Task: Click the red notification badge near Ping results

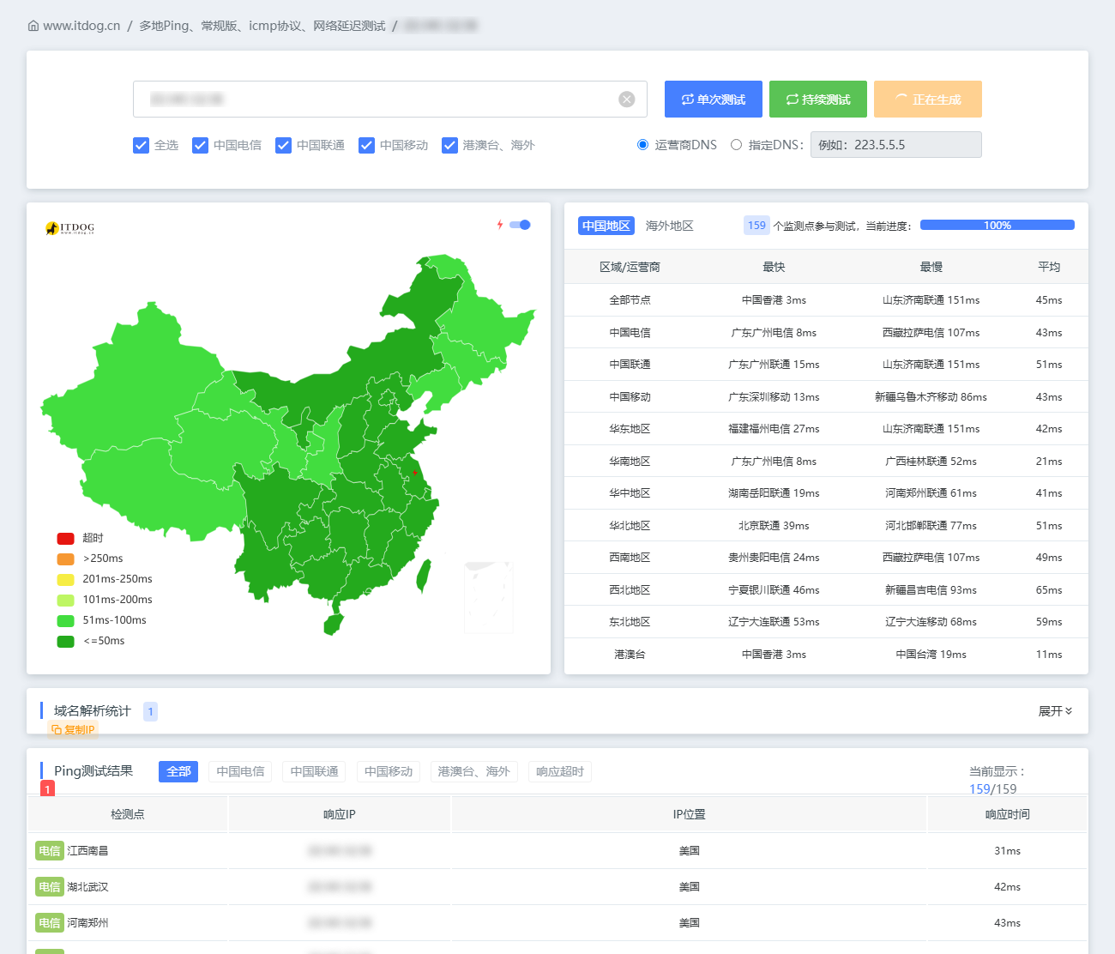Action: pos(47,788)
